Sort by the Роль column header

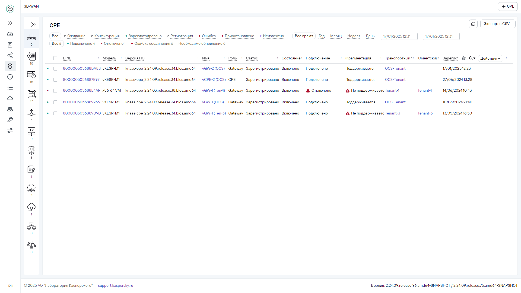coord(232,58)
